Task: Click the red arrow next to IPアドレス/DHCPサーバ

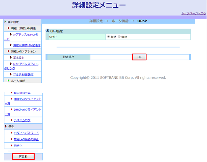Action: 11,34
